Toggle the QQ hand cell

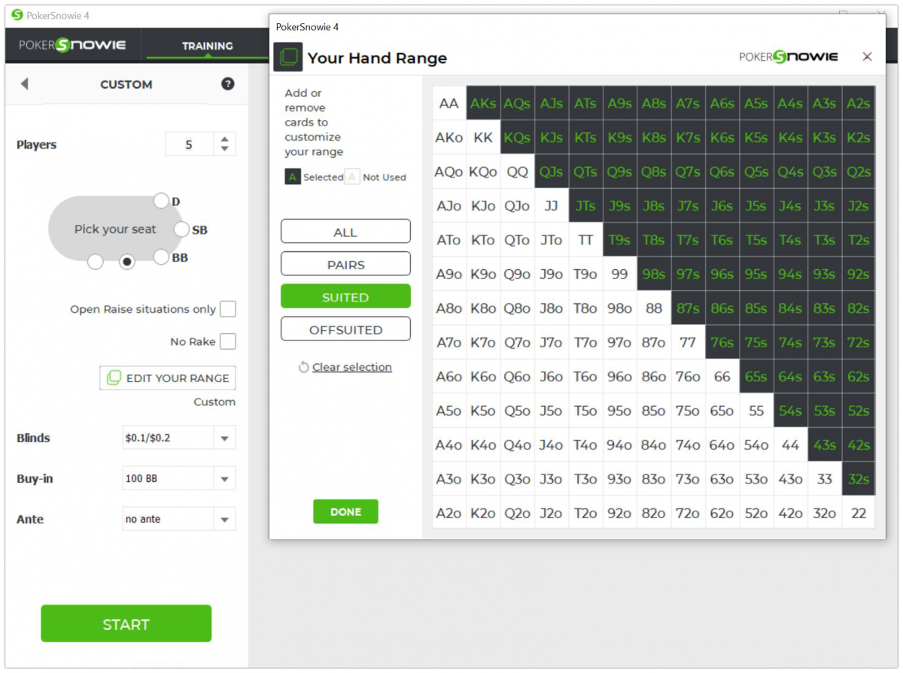[x=518, y=171]
